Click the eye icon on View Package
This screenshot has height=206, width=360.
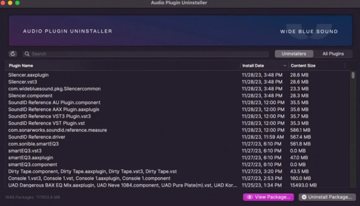point(250,197)
